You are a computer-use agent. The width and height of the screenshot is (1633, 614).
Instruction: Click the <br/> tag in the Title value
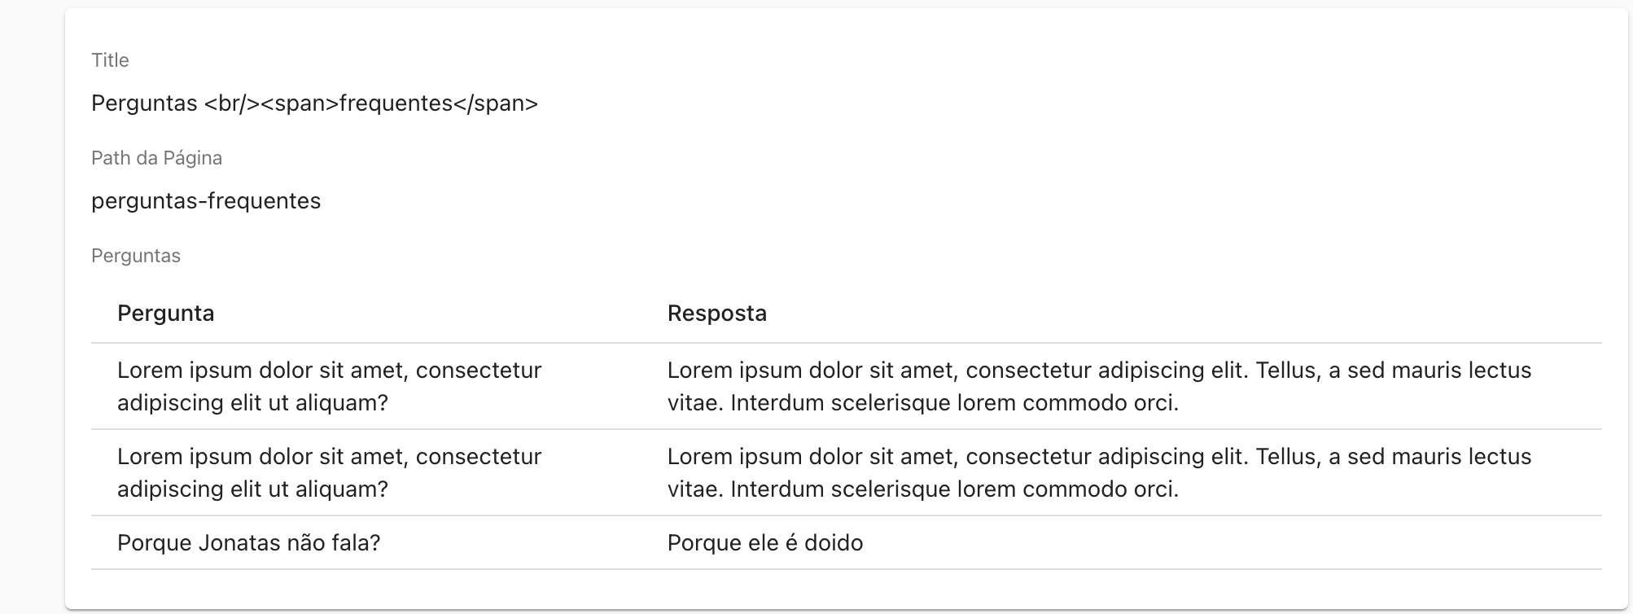tap(232, 103)
